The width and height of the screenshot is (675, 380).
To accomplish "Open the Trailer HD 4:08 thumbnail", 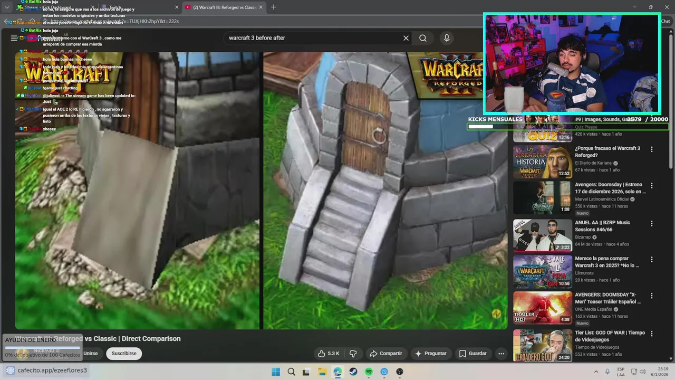I will point(543,308).
